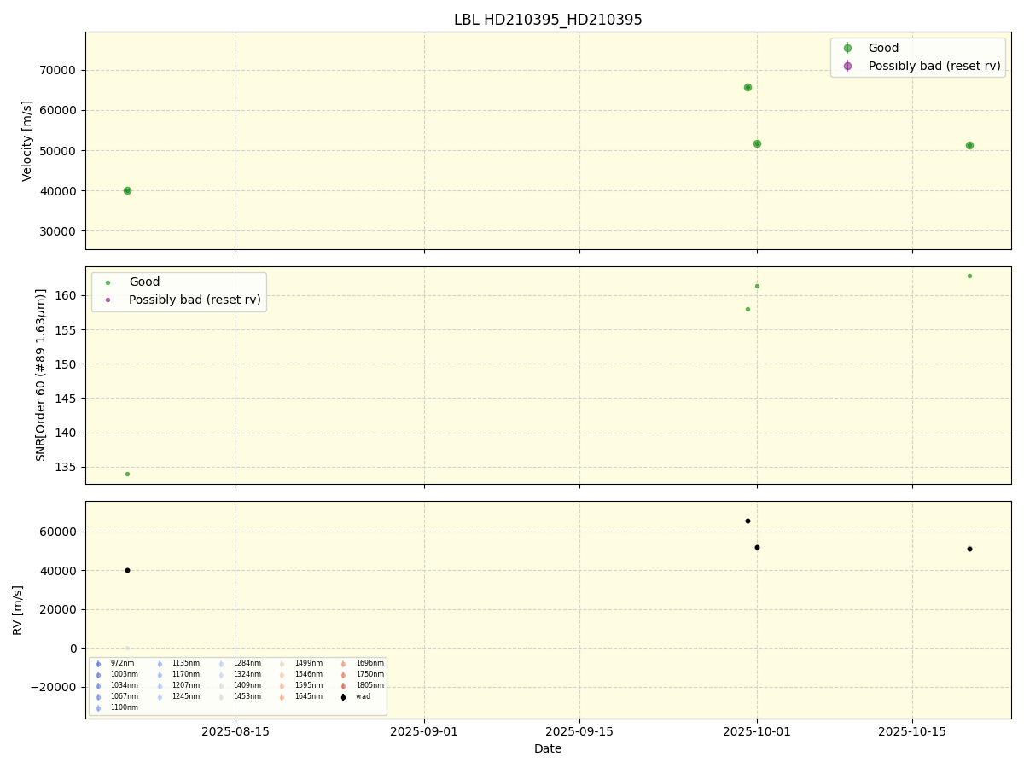Image resolution: width=1024 pixels, height=768 pixels.
Task: Select the SNR point near 163
Action: [969, 276]
